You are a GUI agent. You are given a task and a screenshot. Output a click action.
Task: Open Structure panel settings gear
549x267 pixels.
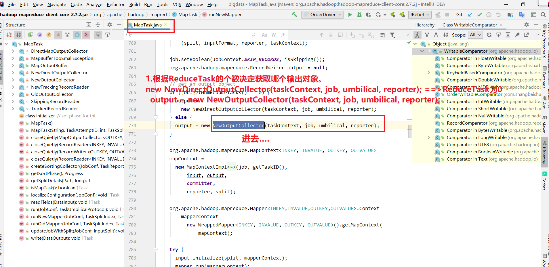(x=110, y=25)
